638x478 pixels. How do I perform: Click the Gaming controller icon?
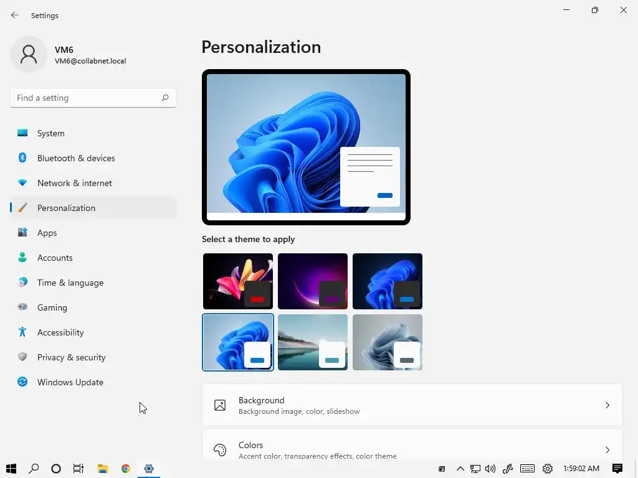pyautogui.click(x=22, y=307)
